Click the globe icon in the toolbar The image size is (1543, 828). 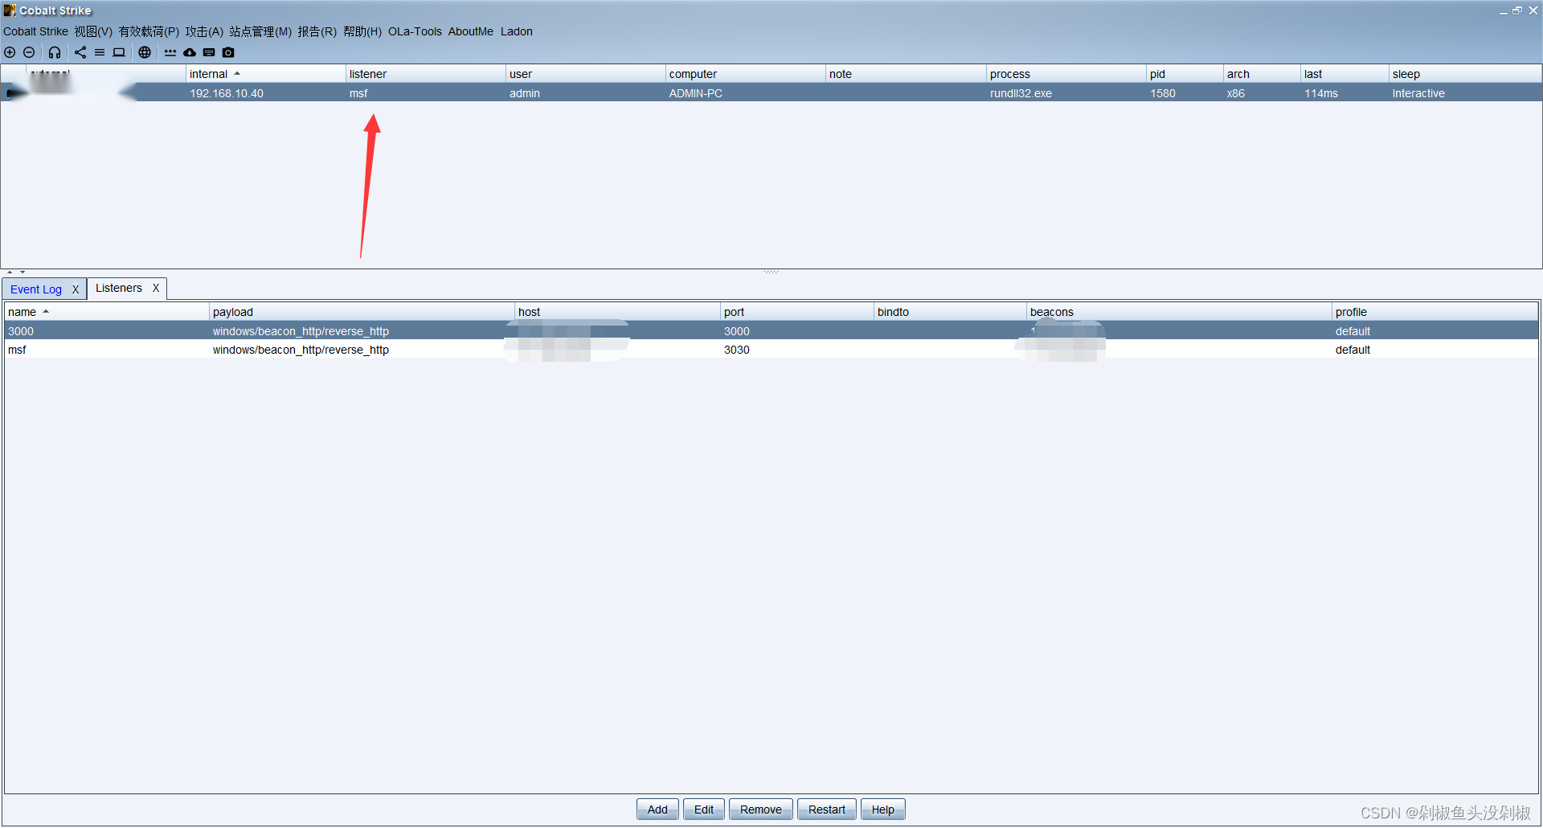pos(145,52)
